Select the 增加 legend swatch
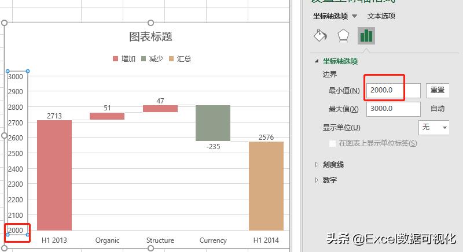Viewport: 463px width, 252px height. point(115,58)
